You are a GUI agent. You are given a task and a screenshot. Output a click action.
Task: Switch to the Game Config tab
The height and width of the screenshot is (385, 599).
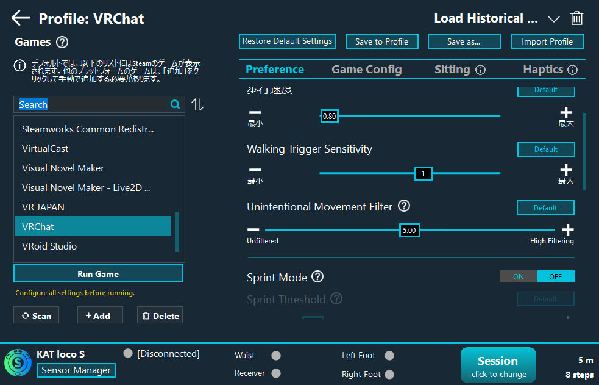(x=366, y=70)
